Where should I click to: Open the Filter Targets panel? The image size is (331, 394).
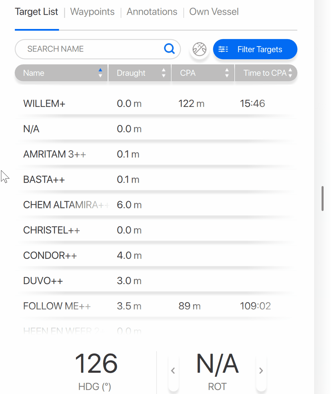(x=255, y=50)
